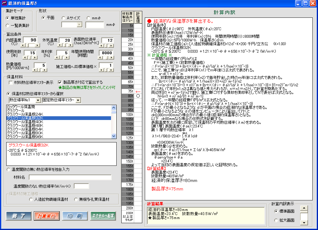Enable 材料熱伝導率マスター表示 checkbox
The width and height of the screenshot is (318, 230).
pos(11,83)
